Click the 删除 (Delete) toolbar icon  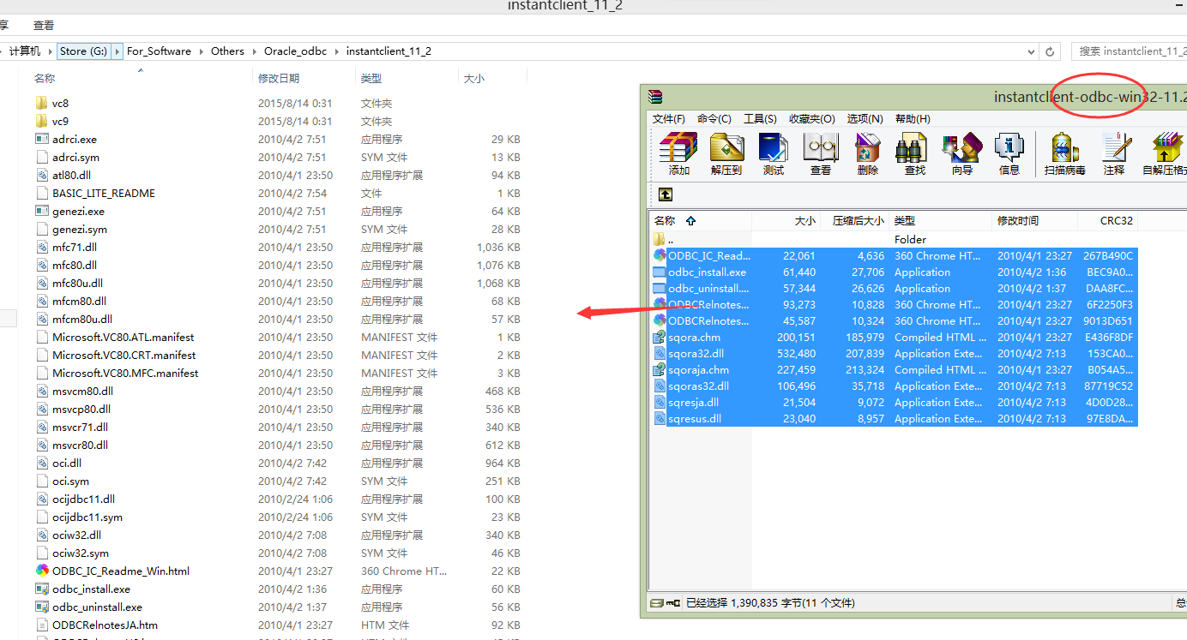point(868,147)
